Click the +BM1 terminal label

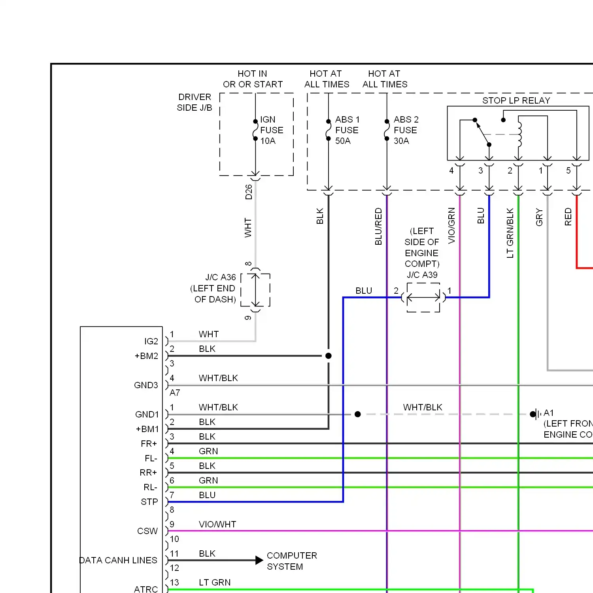(147, 429)
